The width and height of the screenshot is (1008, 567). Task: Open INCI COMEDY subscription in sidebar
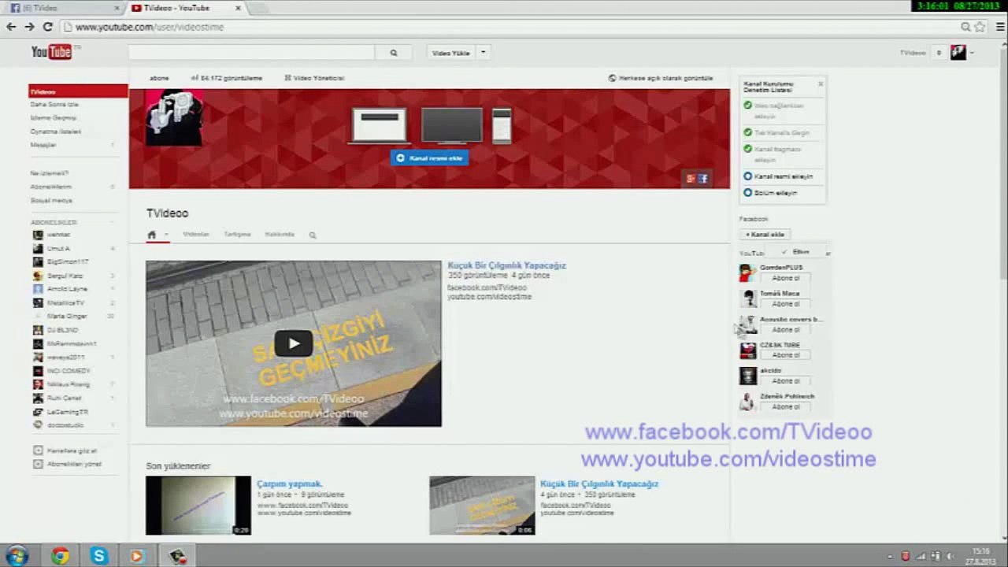coord(69,371)
